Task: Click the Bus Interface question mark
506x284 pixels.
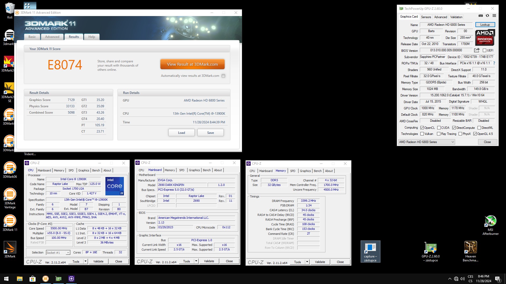Action: tap(494, 63)
